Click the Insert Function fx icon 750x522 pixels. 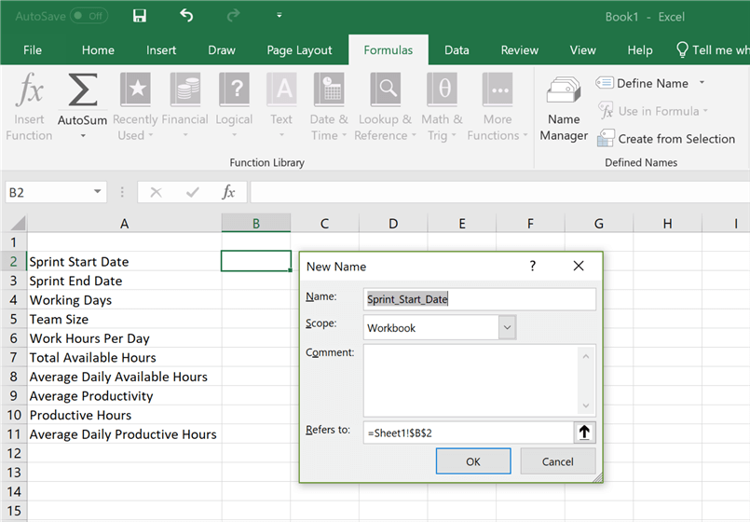pos(30,92)
